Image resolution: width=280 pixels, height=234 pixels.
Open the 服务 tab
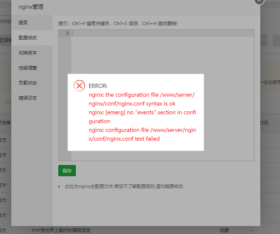click(x=32, y=23)
